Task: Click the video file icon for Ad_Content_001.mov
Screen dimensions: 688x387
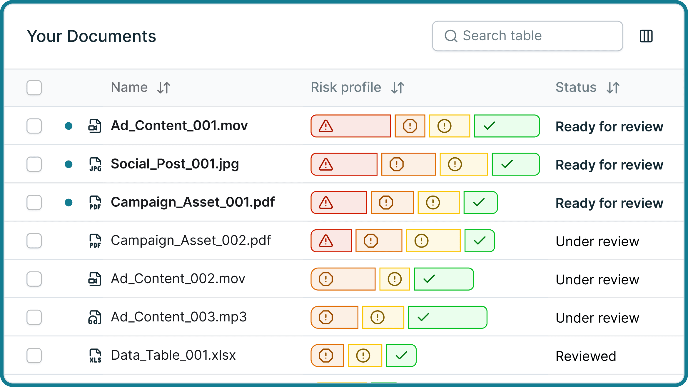Action: [x=95, y=126]
